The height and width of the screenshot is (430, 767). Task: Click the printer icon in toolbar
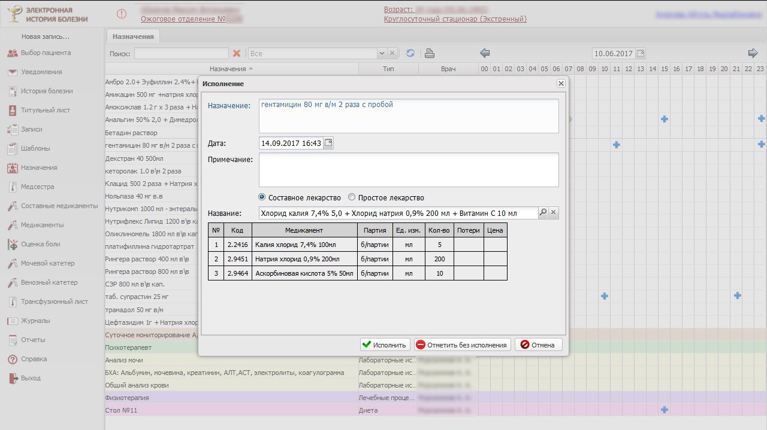pyautogui.click(x=430, y=53)
